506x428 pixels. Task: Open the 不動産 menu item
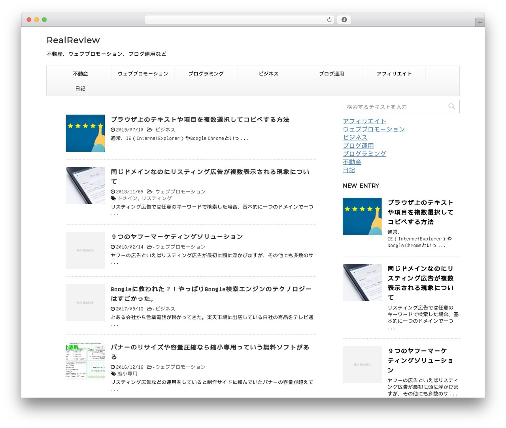point(80,74)
